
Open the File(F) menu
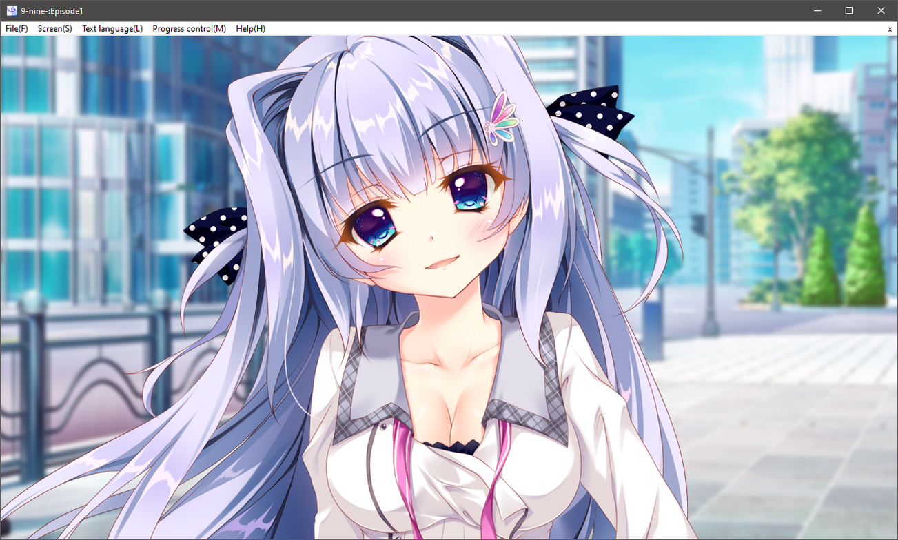click(17, 29)
